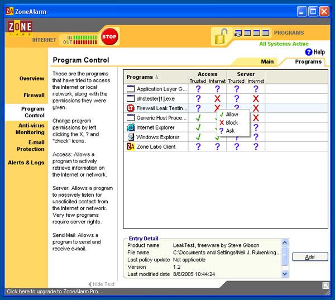Change dnstester Server Trusted question mark
This screenshot has width=335, height=300.
pyautogui.click(x=237, y=98)
